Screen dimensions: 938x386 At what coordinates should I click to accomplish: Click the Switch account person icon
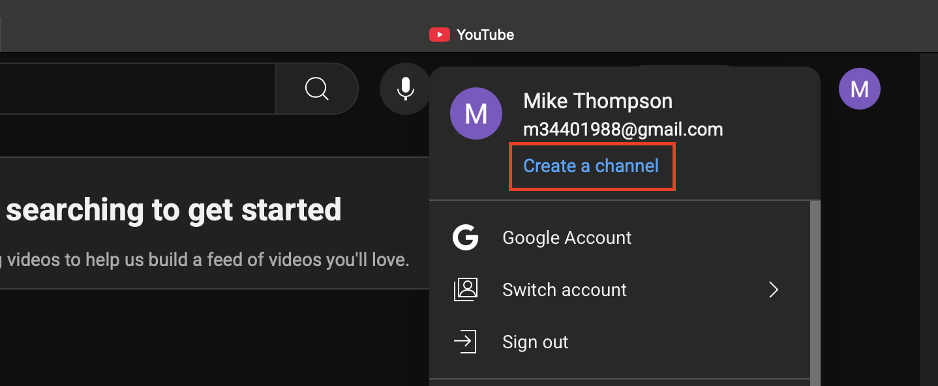pyautogui.click(x=466, y=289)
